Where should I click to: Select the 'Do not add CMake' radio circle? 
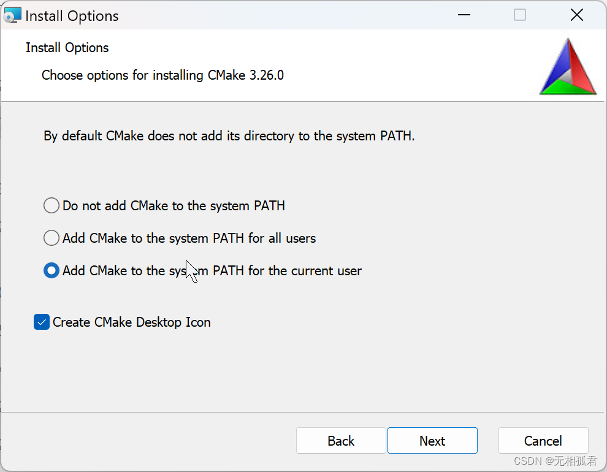coord(52,205)
